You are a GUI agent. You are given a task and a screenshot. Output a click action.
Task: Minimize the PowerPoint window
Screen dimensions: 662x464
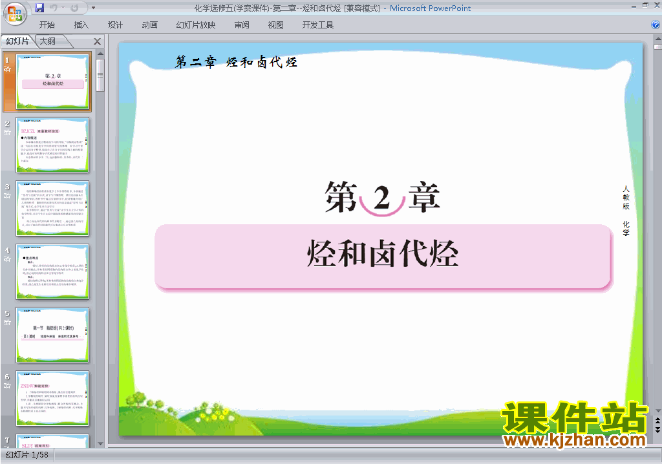pyautogui.click(x=634, y=6)
